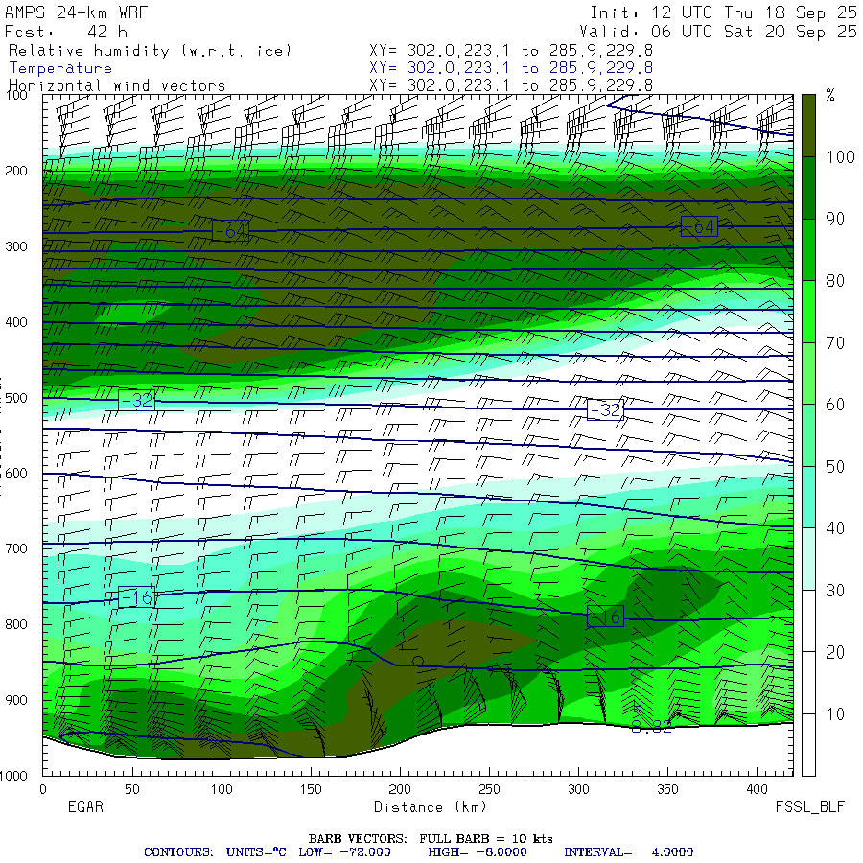The image size is (863, 863).
Task: Click the blue 'Temperature' field label
Action: tap(60, 68)
